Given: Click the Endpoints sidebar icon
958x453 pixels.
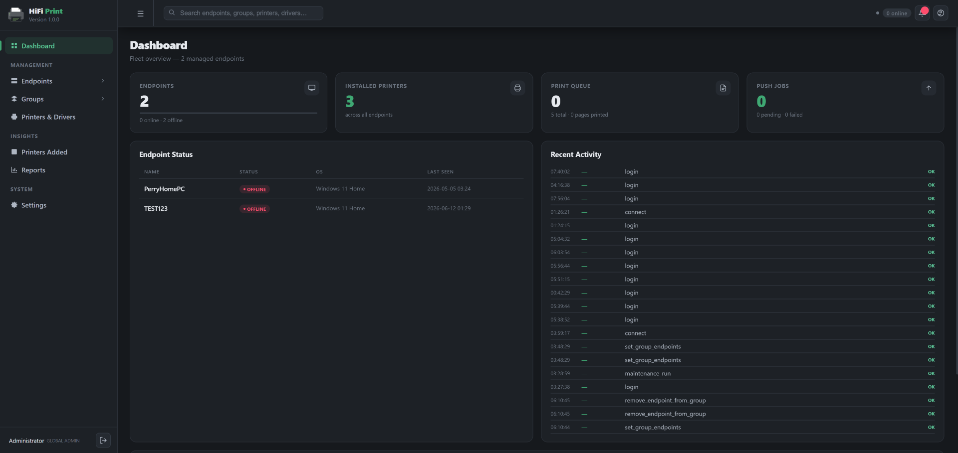Looking at the screenshot, I should pos(14,81).
